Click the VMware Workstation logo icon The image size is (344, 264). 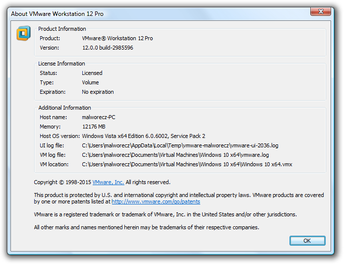(23, 33)
